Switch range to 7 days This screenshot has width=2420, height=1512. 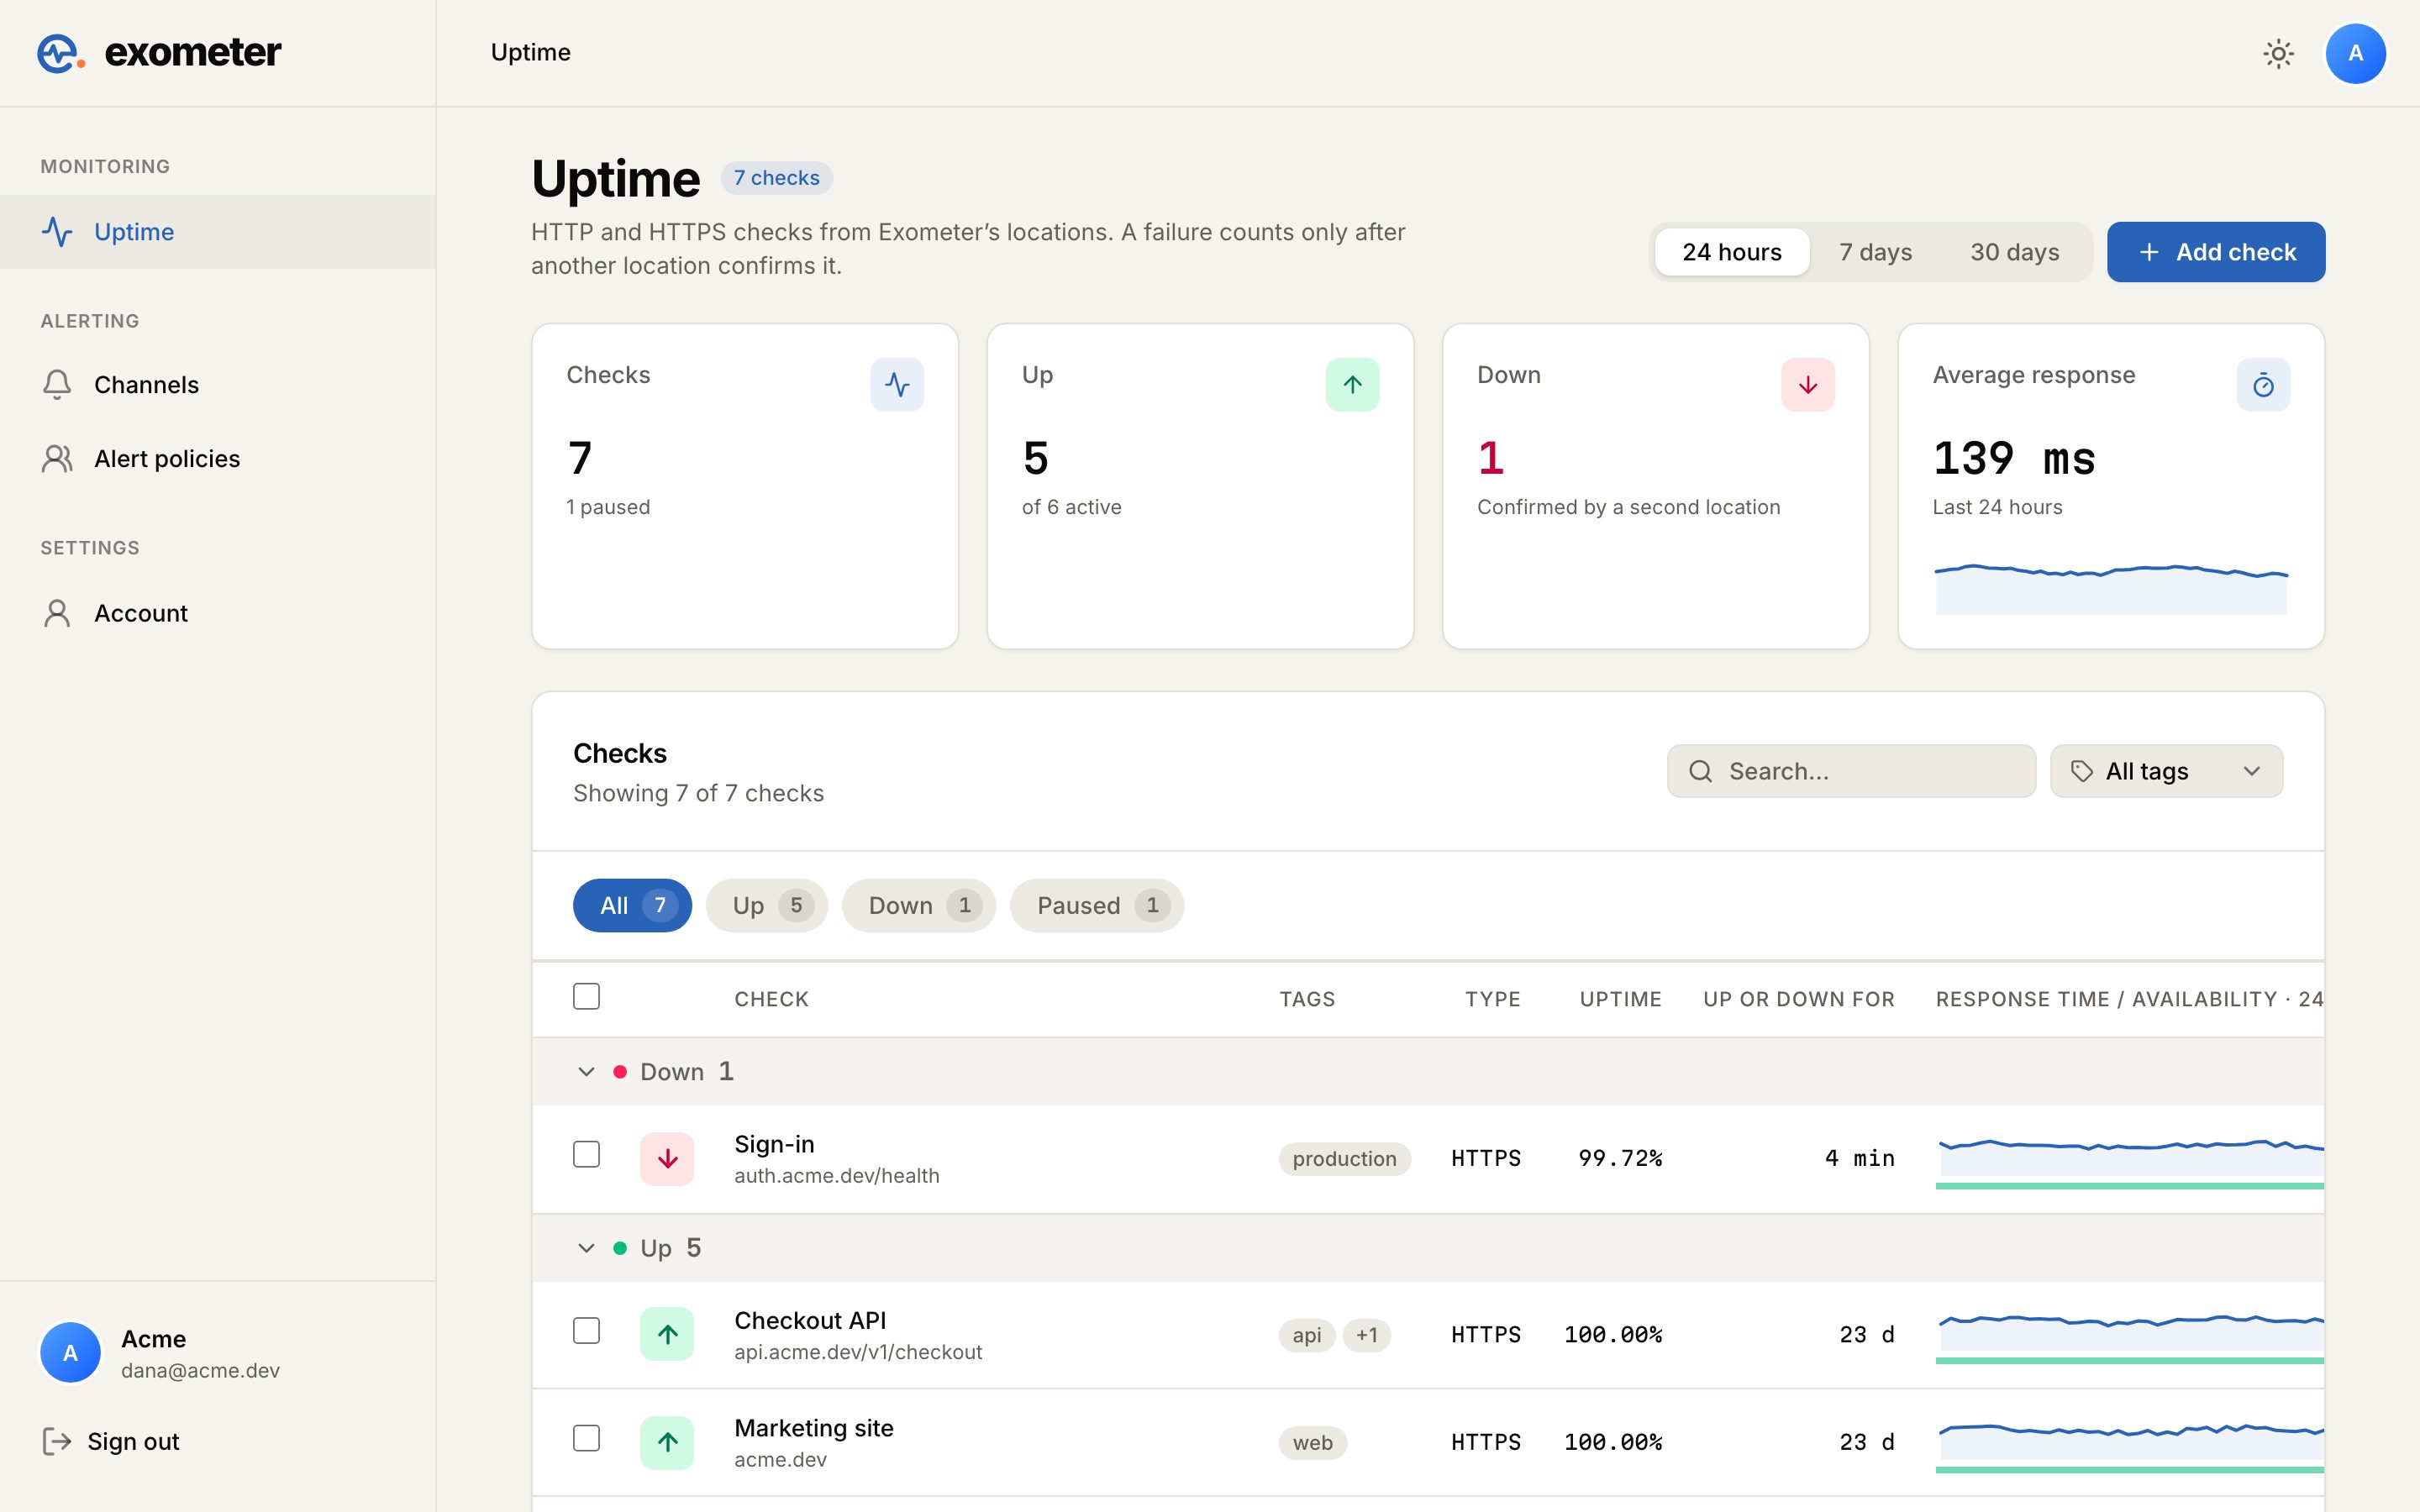point(1875,252)
